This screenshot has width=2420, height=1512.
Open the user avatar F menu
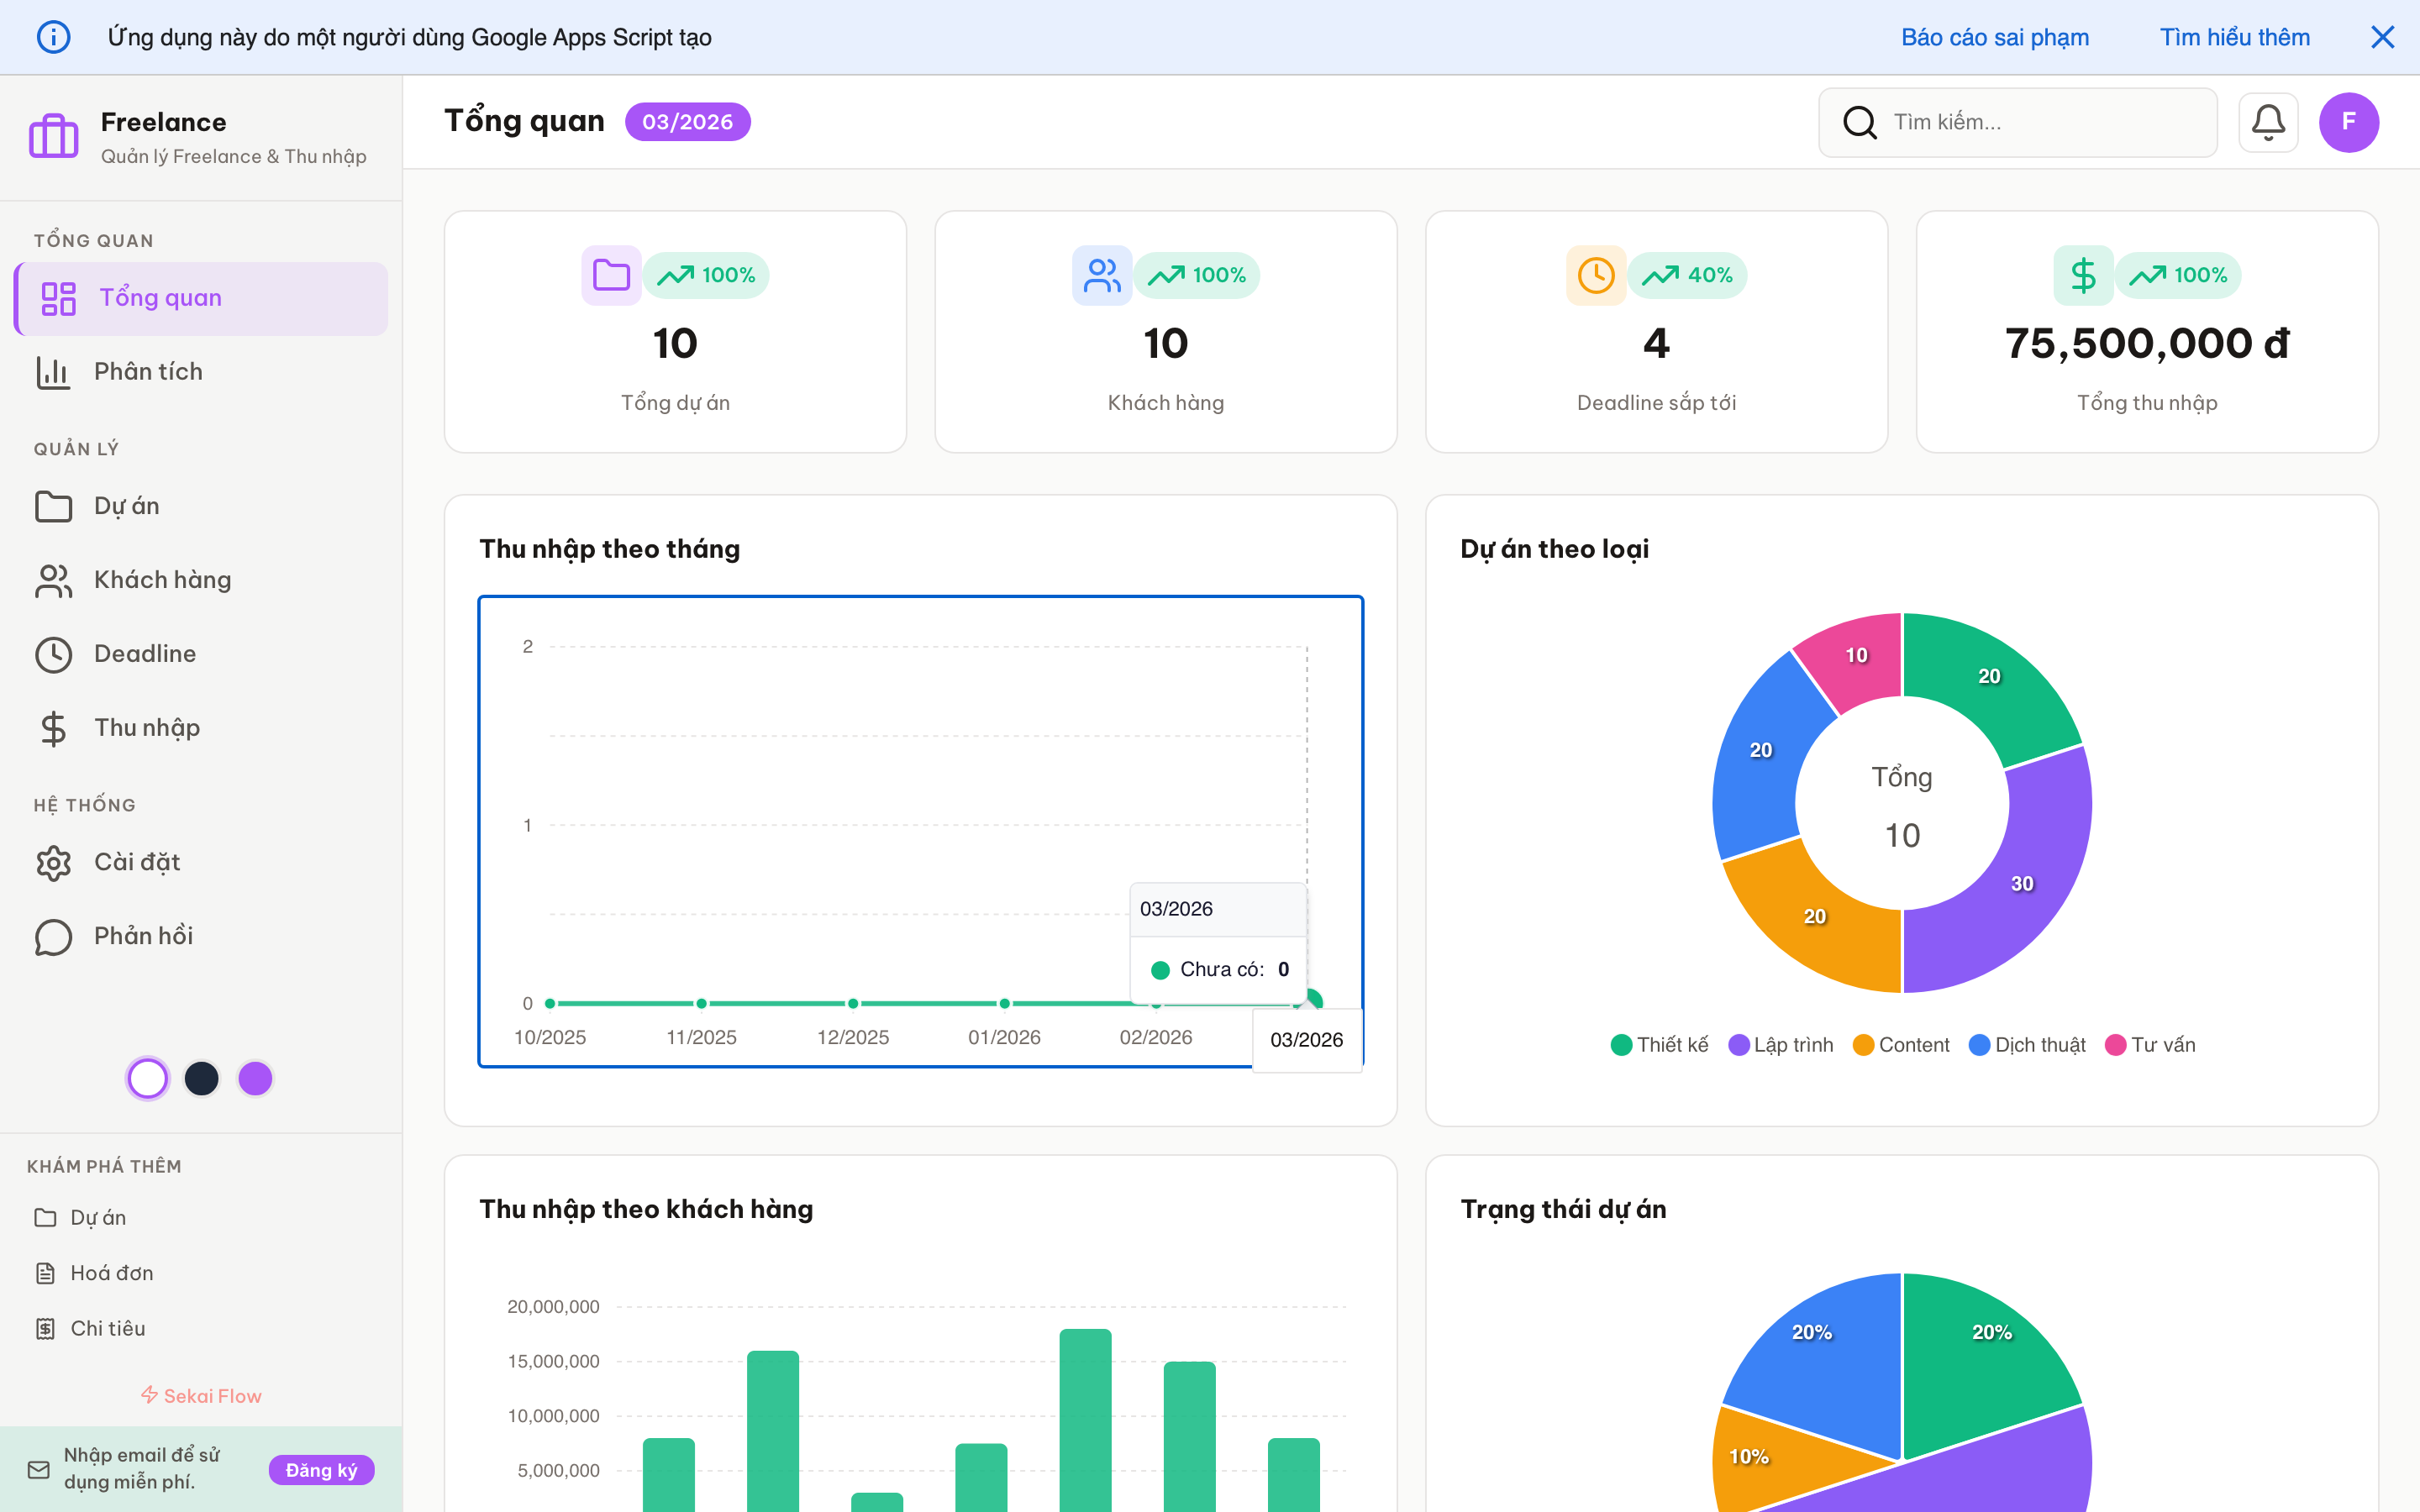[2348, 122]
